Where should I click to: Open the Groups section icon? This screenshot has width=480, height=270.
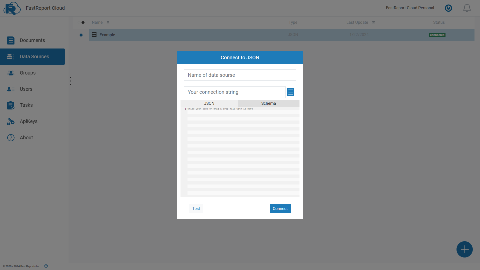11,73
